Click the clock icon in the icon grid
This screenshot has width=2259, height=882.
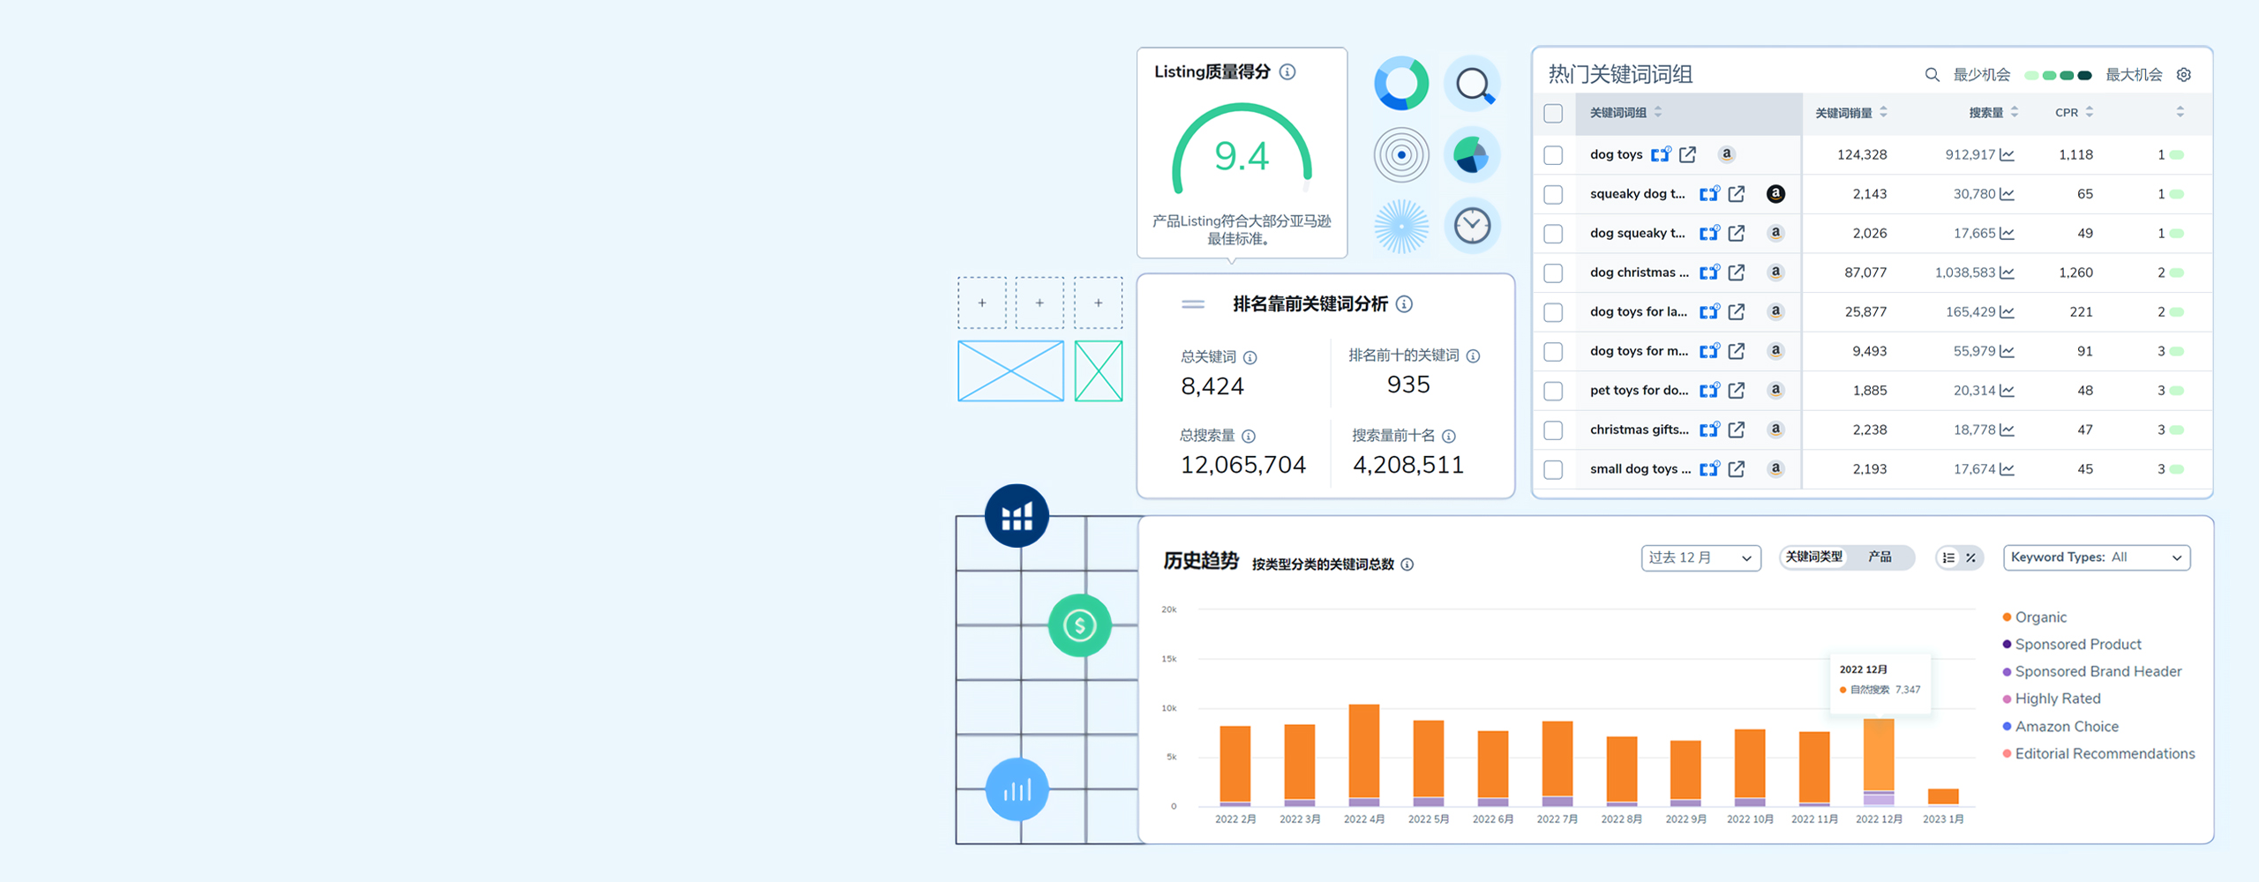(1472, 226)
